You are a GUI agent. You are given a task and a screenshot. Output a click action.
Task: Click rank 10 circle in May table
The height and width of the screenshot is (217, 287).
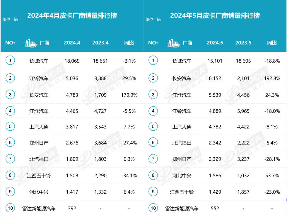pyautogui.click(x=153, y=209)
